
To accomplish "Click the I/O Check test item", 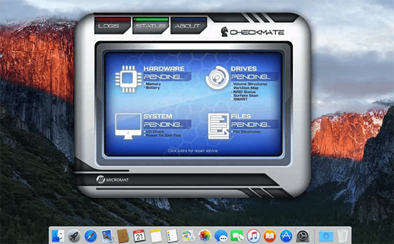I will pyautogui.click(x=155, y=132).
